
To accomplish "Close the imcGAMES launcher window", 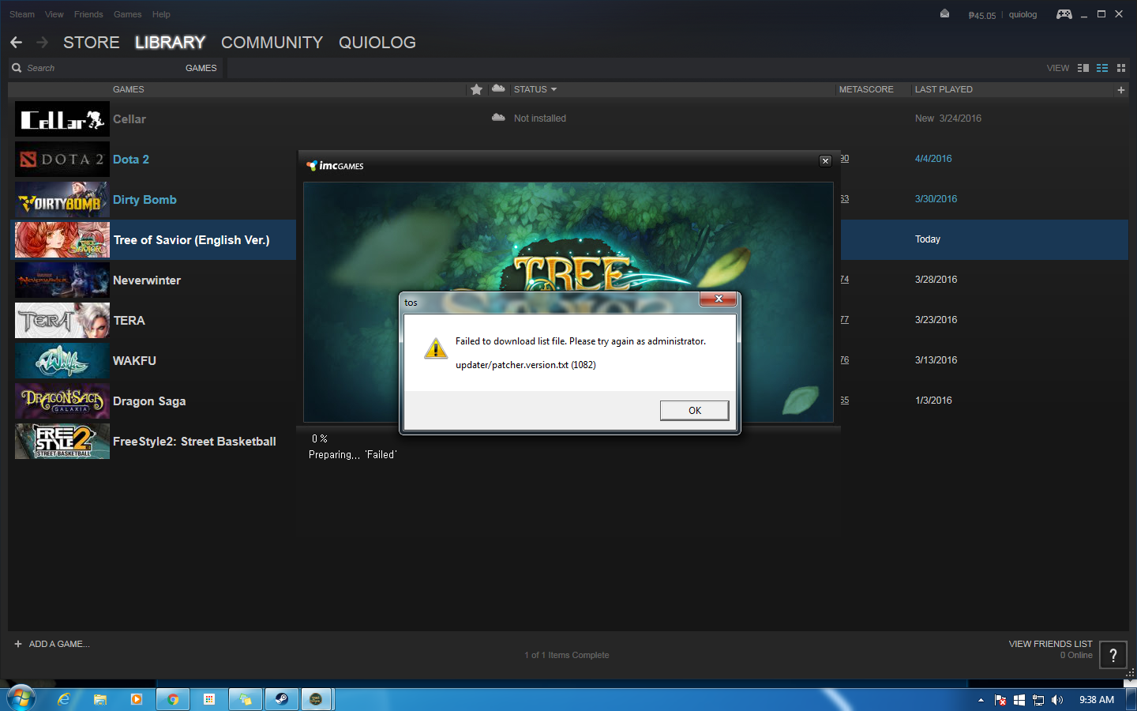I will (825, 161).
